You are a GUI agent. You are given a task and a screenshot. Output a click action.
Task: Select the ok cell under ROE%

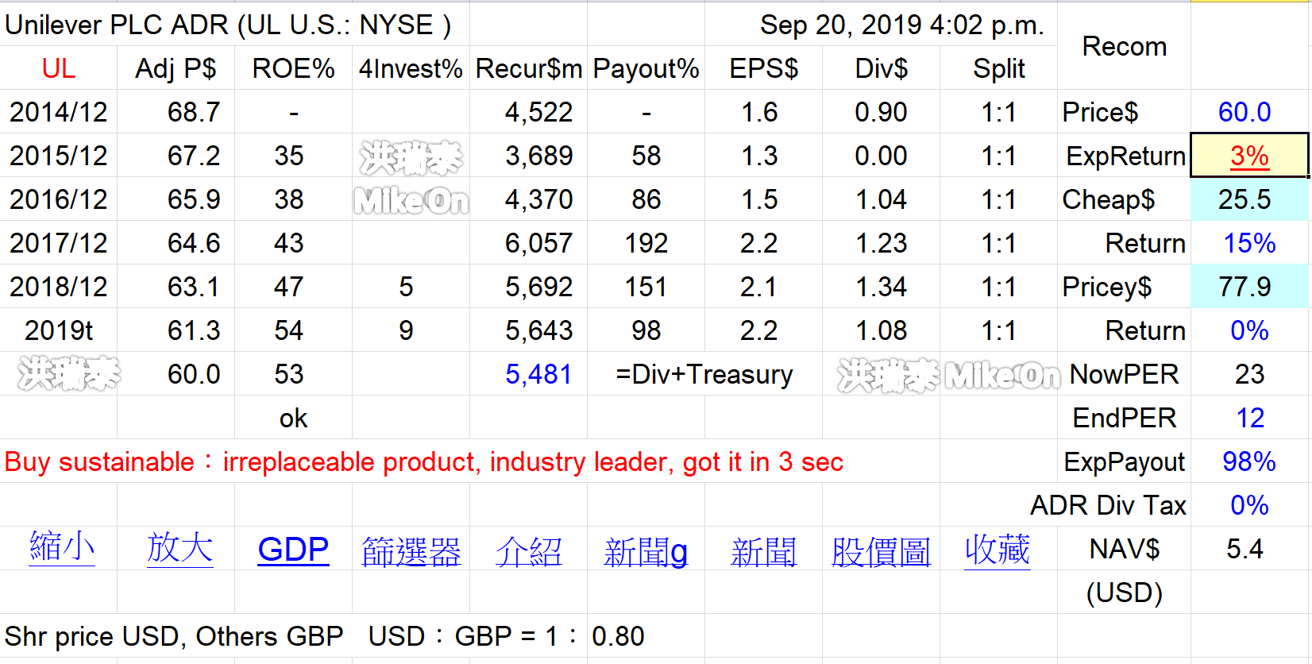(x=293, y=418)
